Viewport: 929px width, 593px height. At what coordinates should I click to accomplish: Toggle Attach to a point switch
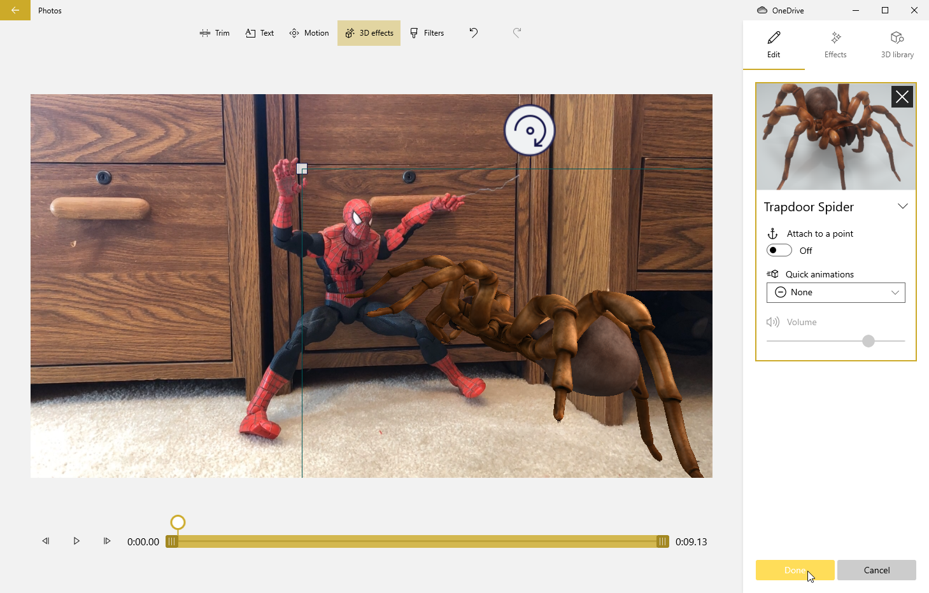[779, 250]
